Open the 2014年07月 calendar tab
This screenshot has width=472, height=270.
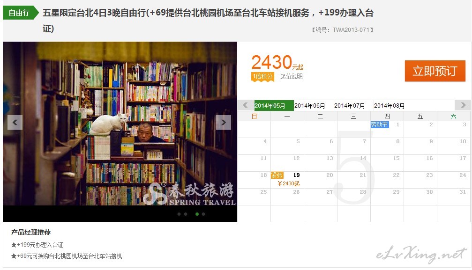[x=350, y=106]
